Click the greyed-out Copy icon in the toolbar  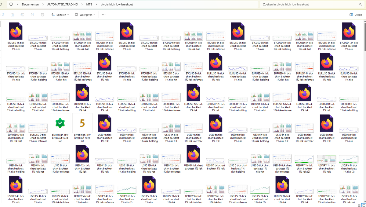2,15
